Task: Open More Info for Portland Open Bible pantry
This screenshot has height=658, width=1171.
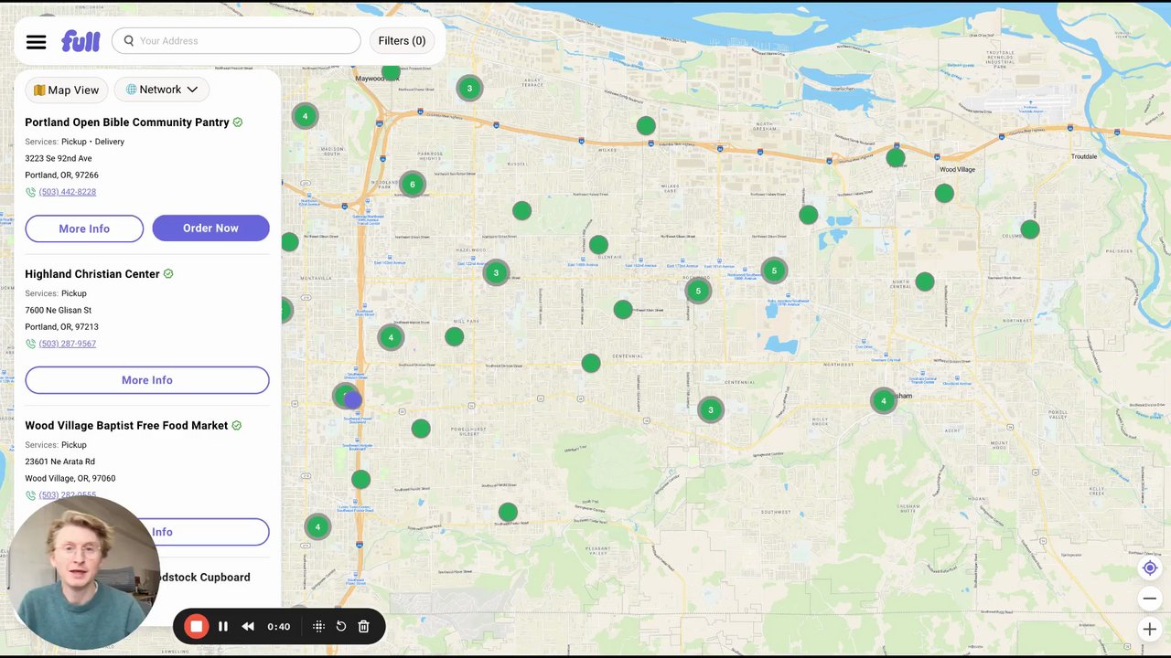Action: pos(84,228)
